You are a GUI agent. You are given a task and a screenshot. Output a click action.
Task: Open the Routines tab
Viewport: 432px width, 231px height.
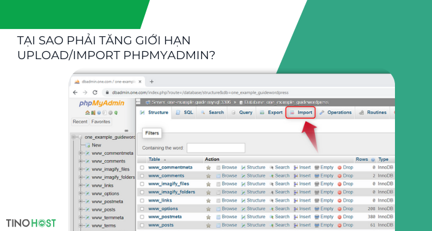pos(373,113)
